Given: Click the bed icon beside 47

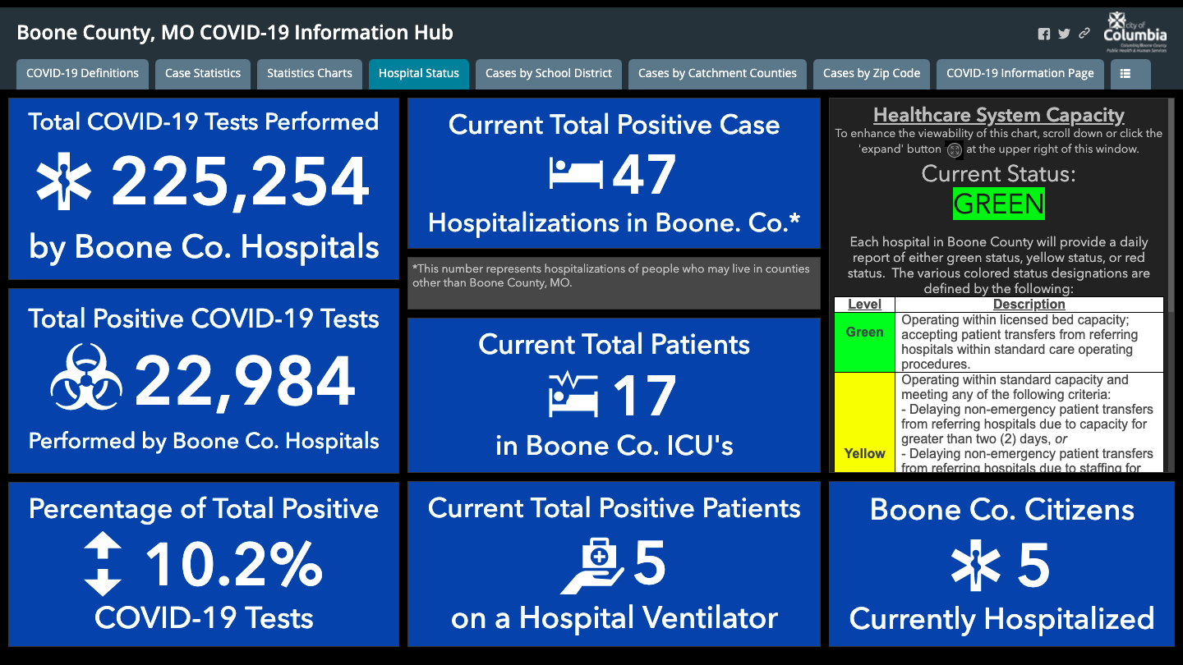Looking at the screenshot, I should 576,173.
